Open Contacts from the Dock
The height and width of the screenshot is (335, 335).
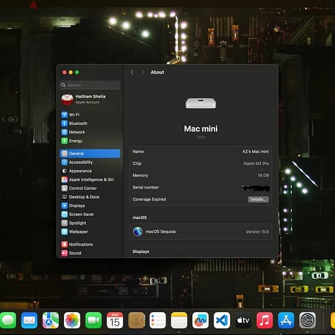[136, 320]
